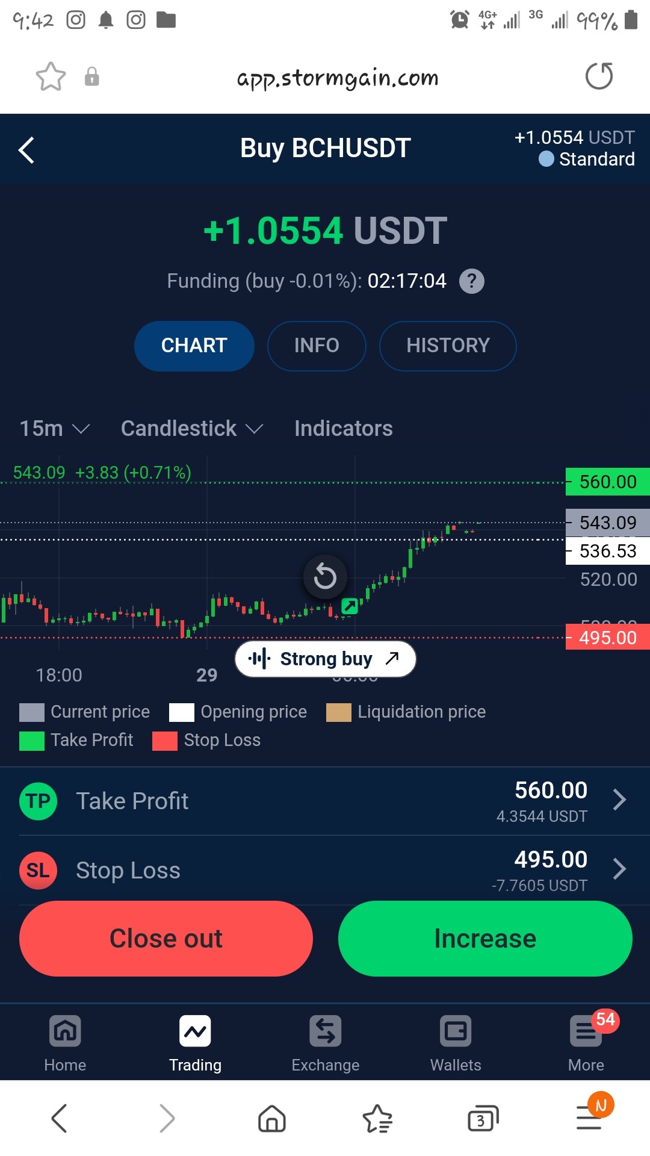Tap the chart reset circular arrow
The width and height of the screenshot is (650, 1156).
325,577
